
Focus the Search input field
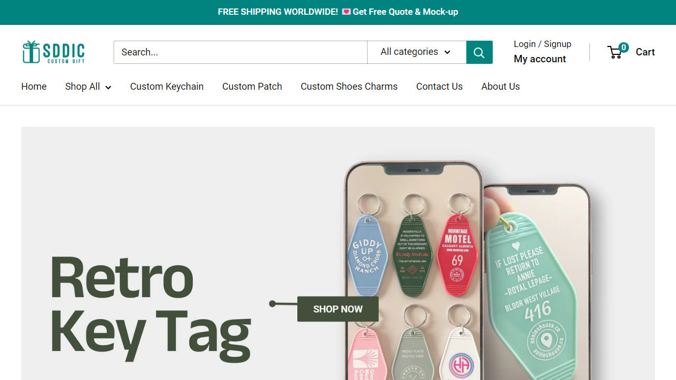(240, 52)
